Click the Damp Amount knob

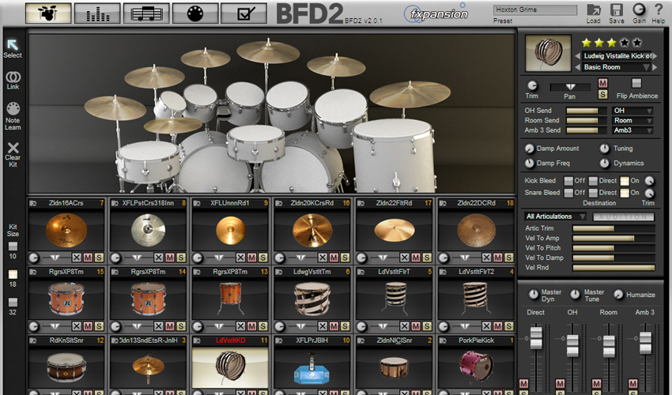pos(530,149)
